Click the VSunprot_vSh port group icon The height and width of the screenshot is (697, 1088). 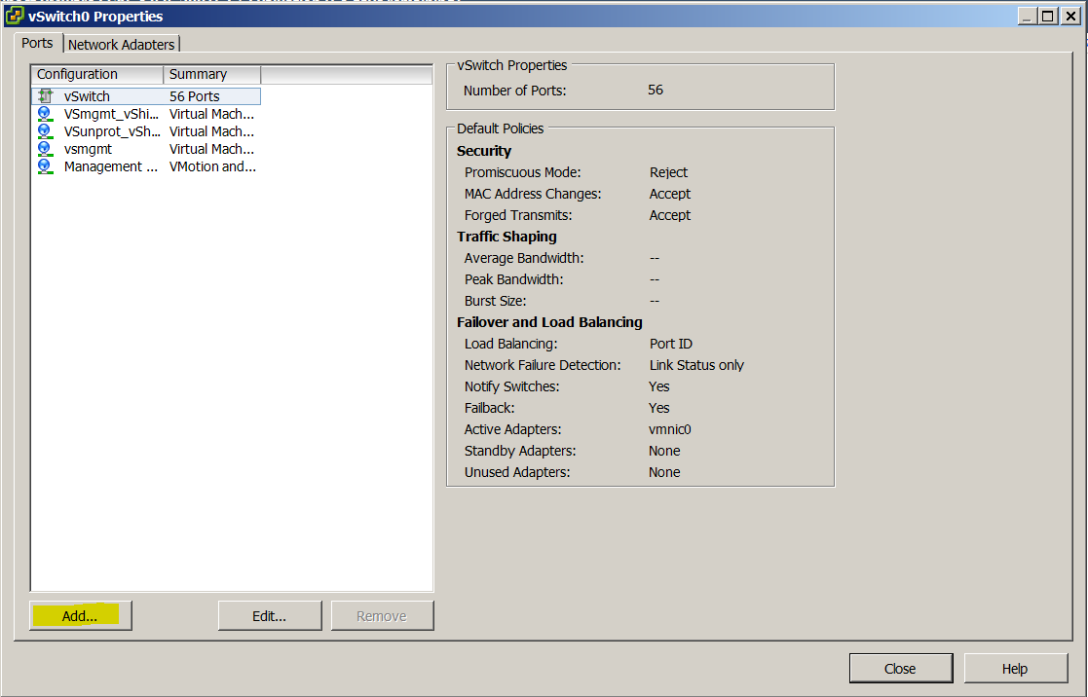coord(45,131)
